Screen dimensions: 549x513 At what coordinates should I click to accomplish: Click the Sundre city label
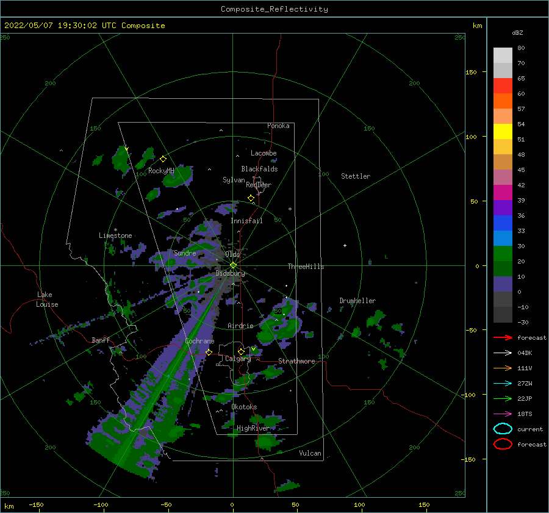click(x=185, y=253)
